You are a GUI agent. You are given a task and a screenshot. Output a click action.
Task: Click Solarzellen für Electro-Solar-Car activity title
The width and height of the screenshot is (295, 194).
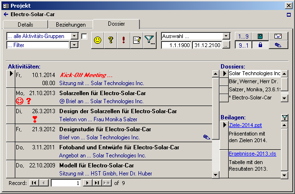(103, 93)
